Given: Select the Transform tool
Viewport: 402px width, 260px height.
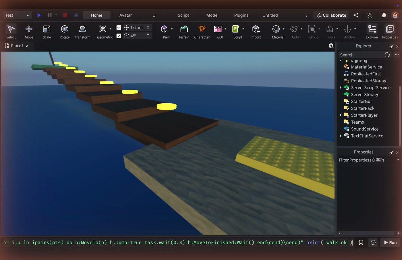Looking at the screenshot, I should [x=82, y=32].
